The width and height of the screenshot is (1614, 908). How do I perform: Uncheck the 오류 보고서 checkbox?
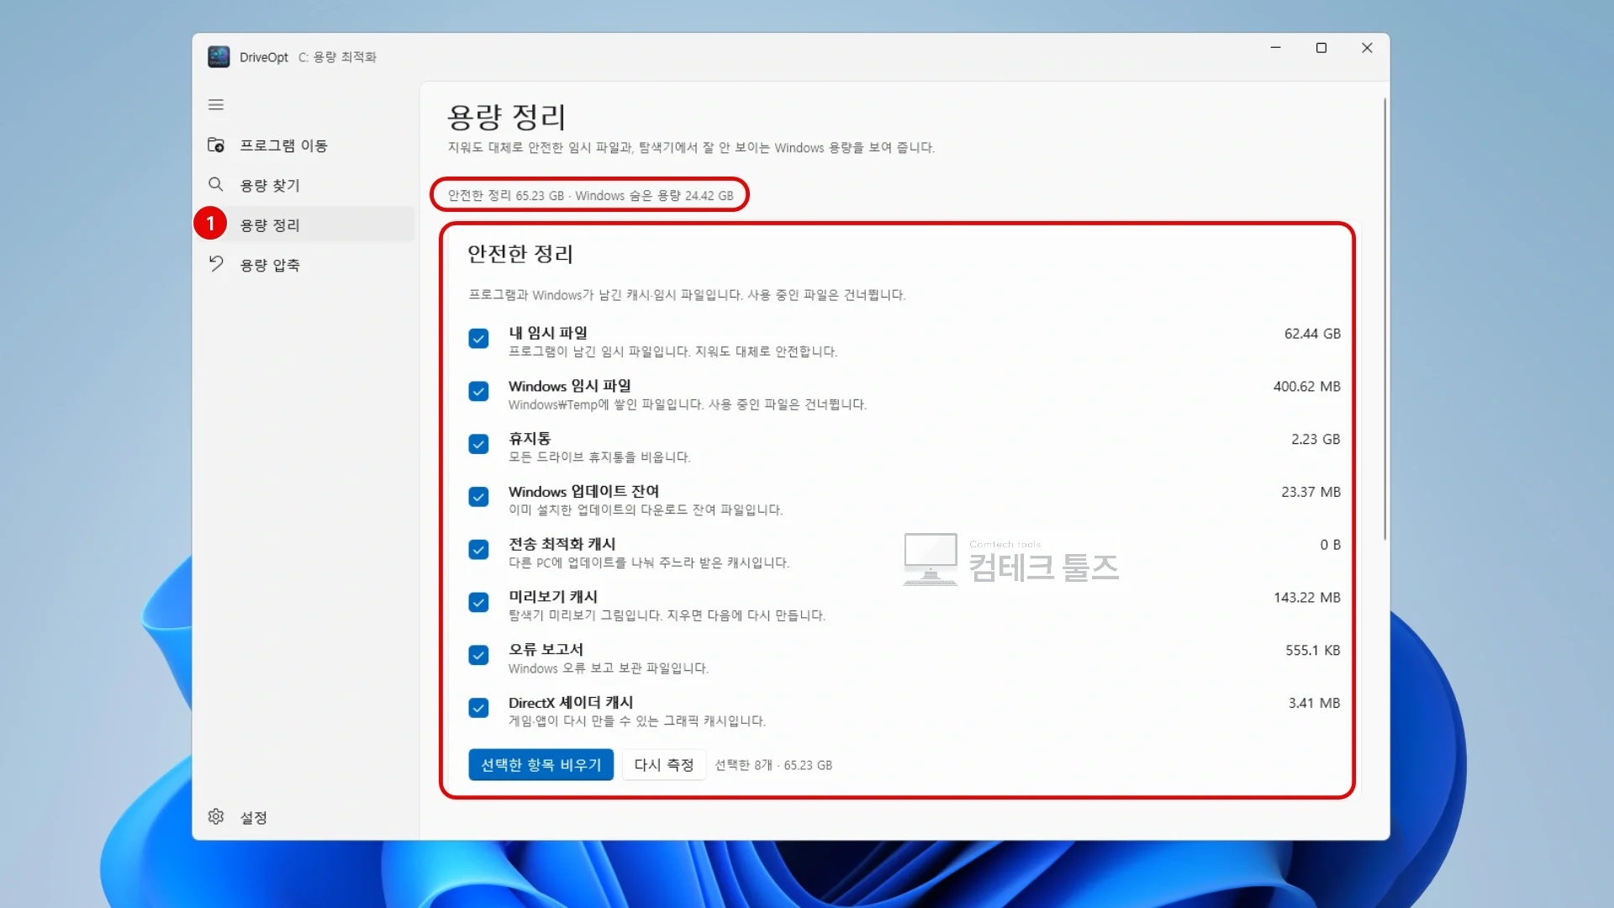point(478,656)
